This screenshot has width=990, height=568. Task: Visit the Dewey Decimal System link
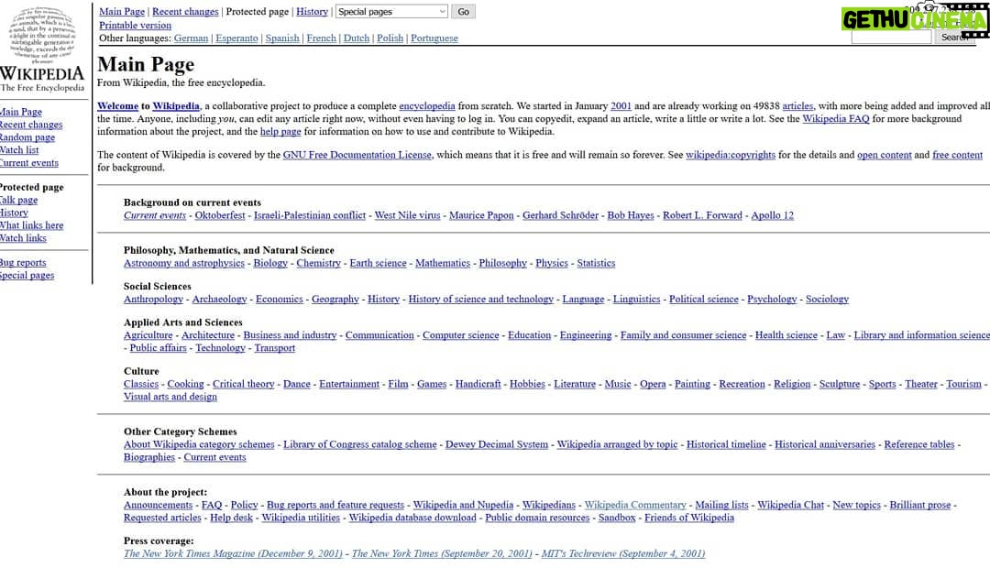pyautogui.click(x=496, y=444)
